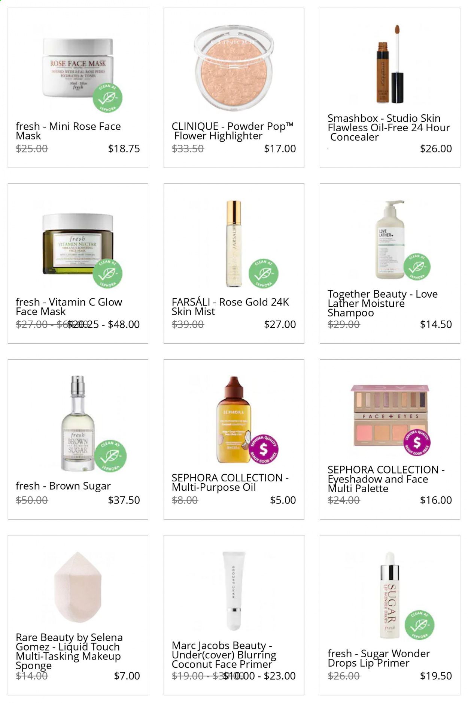
Task: Click the Clean at Sephora badge on Rose Face Mask
Action: 107,98
